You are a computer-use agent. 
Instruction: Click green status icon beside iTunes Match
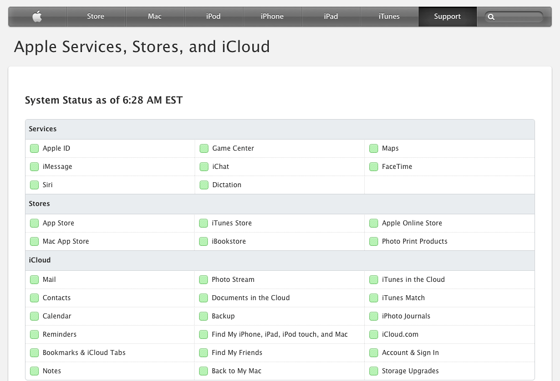(374, 298)
